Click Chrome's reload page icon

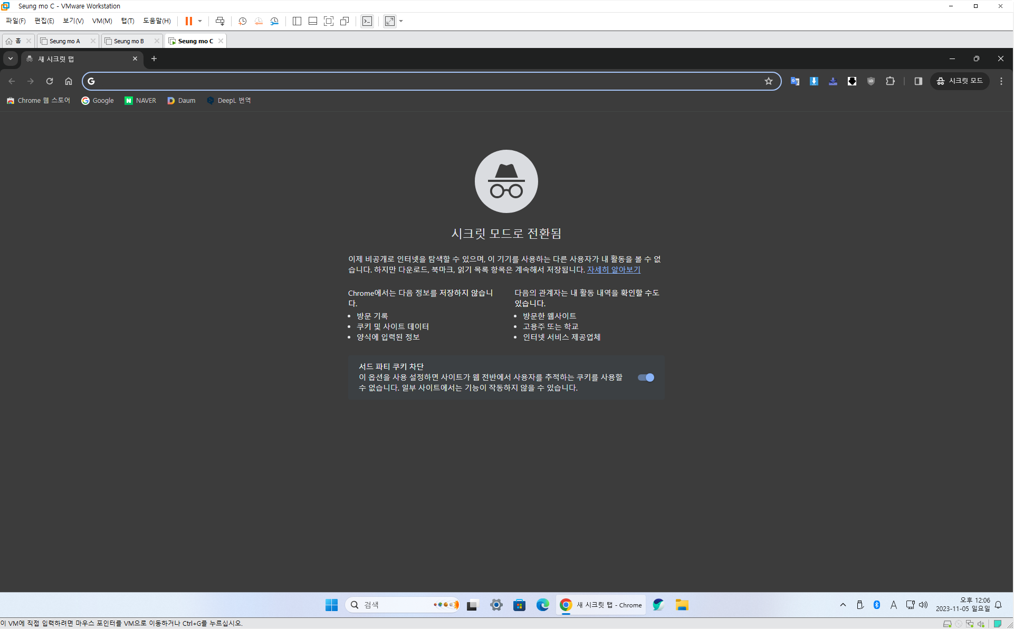(x=50, y=81)
